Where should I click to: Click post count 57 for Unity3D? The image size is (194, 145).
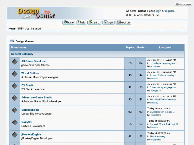pyautogui.click(x=141, y=124)
